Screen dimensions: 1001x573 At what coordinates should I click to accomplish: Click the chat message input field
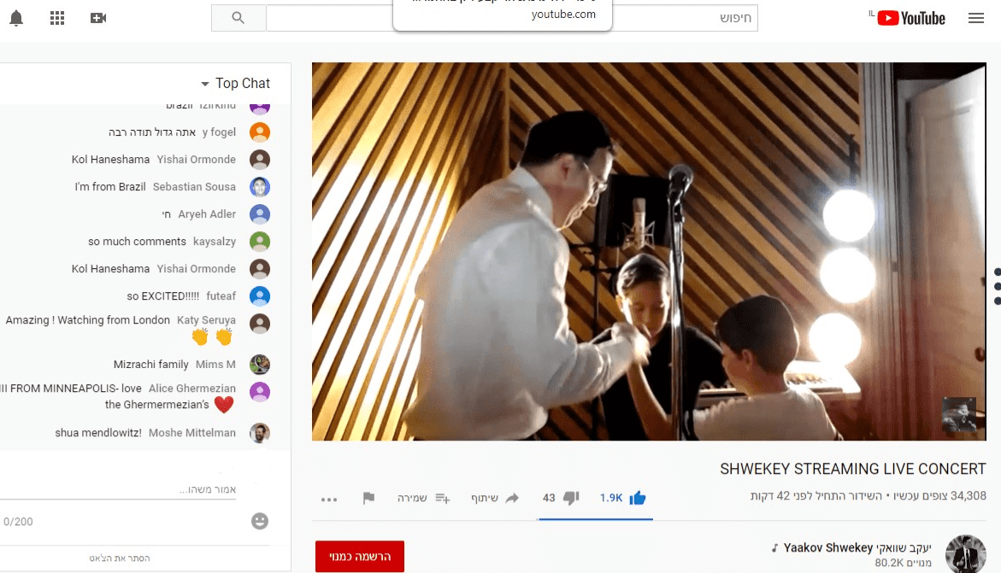click(x=118, y=489)
